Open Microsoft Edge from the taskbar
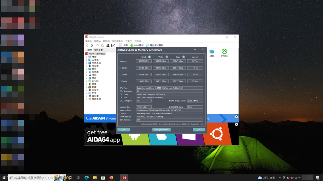This screenshot has height=181, width=323. point(86,178)
